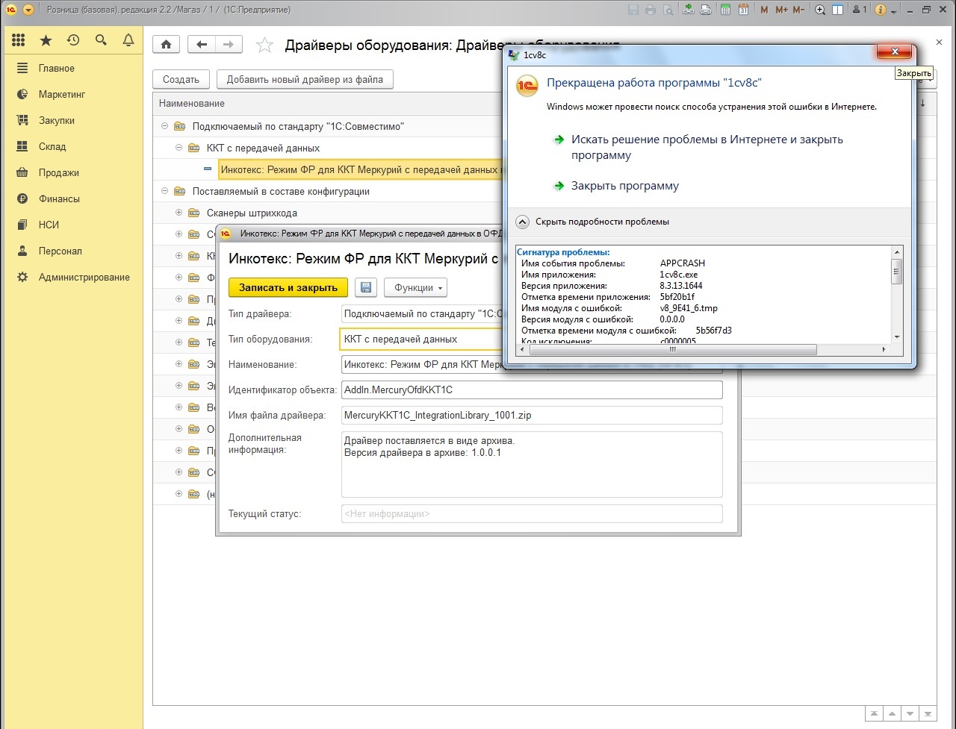The height and width of the screenshot is (729, 956).
Task: Open 1C main menu dropdown arrow in title bar
Action: coord(28,10)
